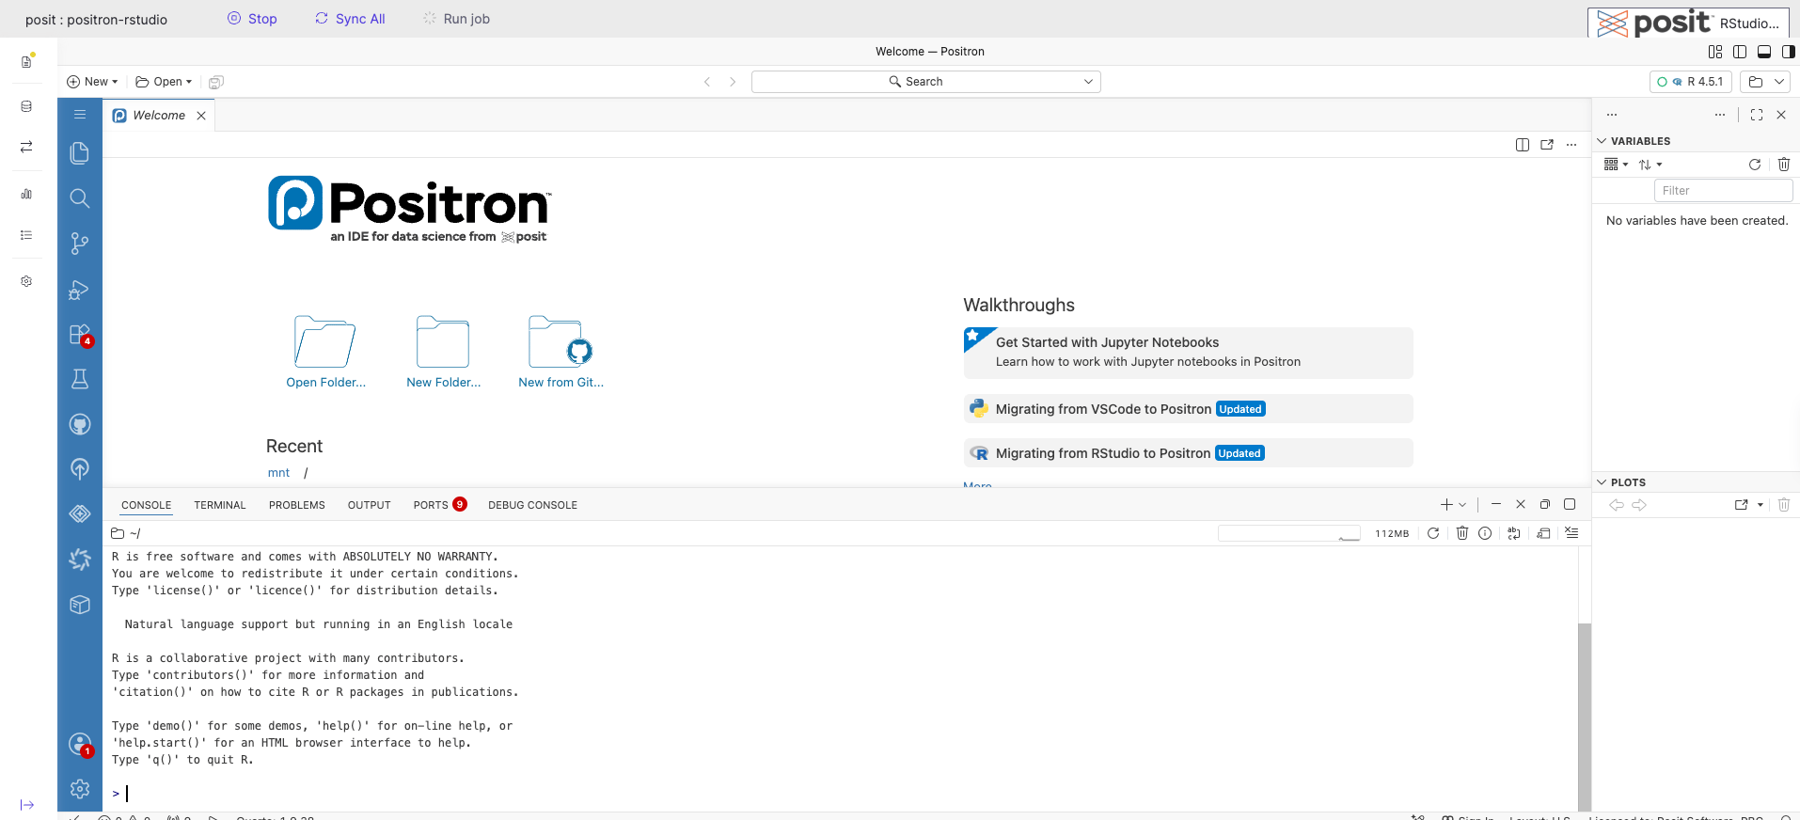Open the Posit Publisher upload view
1800x820 pixels.
tap(80, 468)
